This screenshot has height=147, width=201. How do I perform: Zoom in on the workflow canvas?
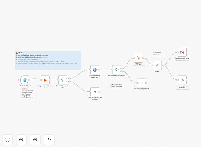tap(21, 140)
